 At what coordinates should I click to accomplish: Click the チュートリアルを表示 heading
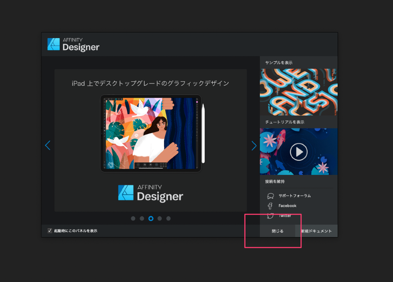point(285,122)
